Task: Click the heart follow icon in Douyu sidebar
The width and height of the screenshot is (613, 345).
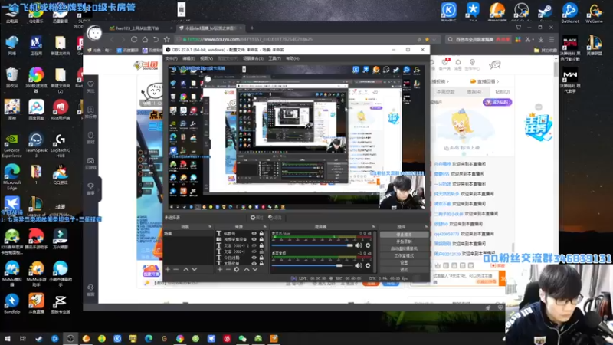Action: pos(90,84)
